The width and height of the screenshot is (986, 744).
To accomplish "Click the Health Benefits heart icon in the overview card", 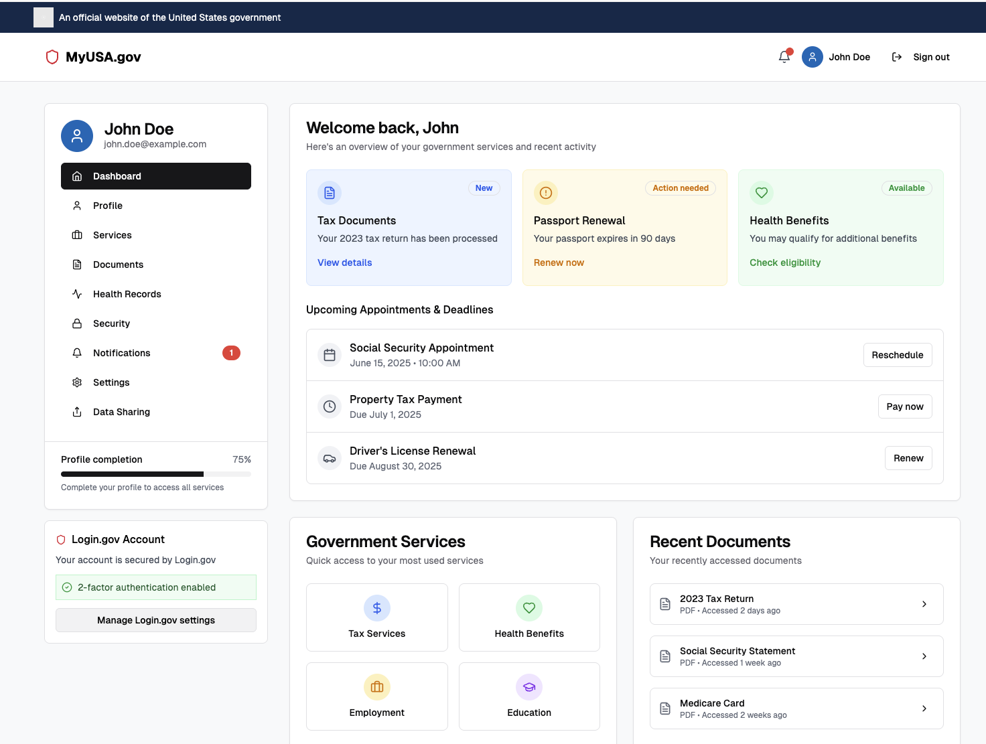I will point(762,193).
